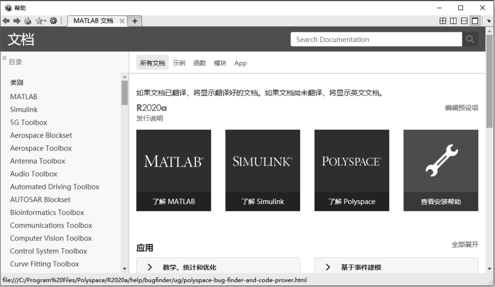Open Audio Toolbox in the sidebar
Image resolution: width=495 pixels, height=287 pixels.
(x=34, y=174)
